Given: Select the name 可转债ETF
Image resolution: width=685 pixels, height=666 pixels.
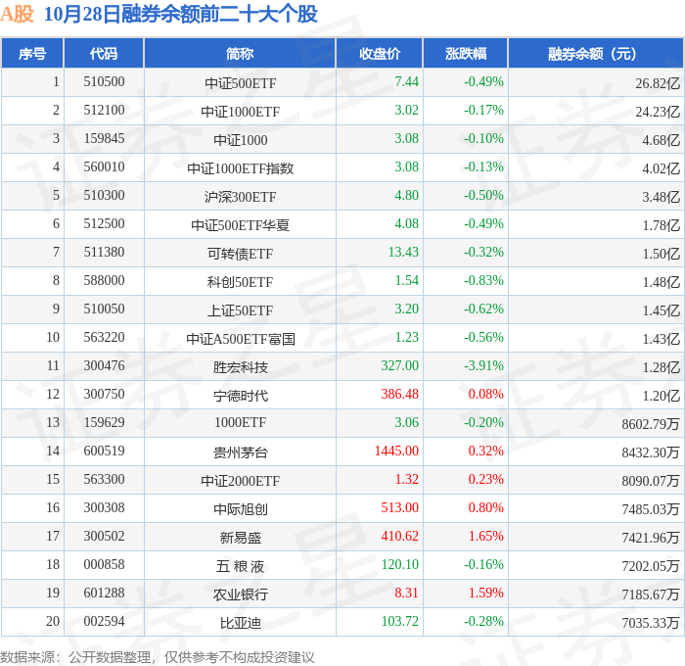Looking at the screenshot, I should point(241,254).
